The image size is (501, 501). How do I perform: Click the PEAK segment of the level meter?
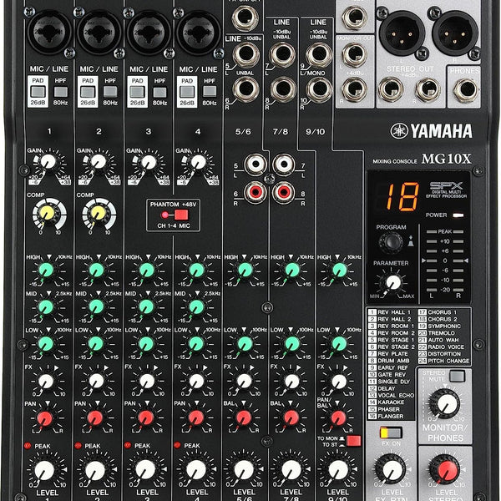(x=445, y=231)
